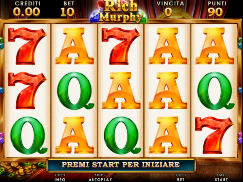The width and height of the screenshot is (243, 182).
Task: Click the green Q in the second reel's middle row
Action: [x=75, y=91]
